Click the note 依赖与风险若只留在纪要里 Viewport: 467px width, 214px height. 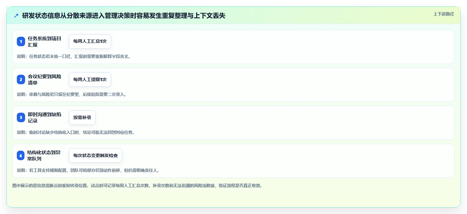[72, 94]
